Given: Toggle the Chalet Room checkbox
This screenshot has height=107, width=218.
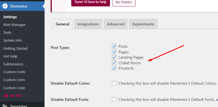Looking at the screenshot, I should (114, 63).
